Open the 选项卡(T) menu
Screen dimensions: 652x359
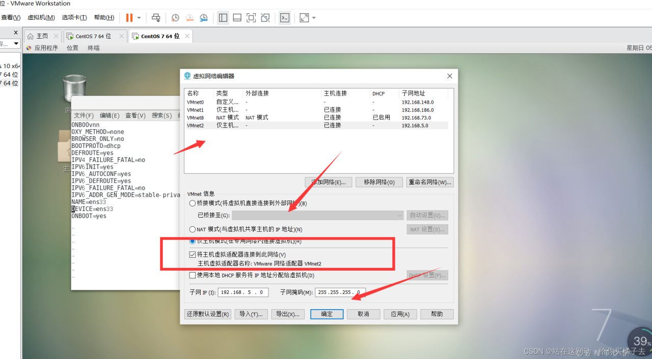[x=74, y=17]
